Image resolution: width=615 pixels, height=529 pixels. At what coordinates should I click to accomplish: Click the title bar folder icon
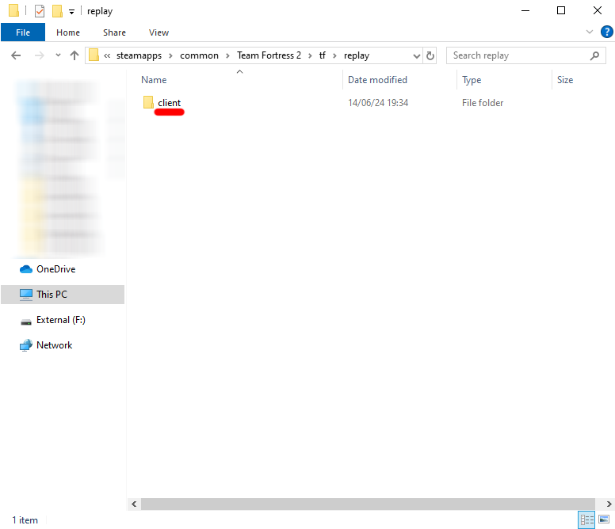(13, 10)
